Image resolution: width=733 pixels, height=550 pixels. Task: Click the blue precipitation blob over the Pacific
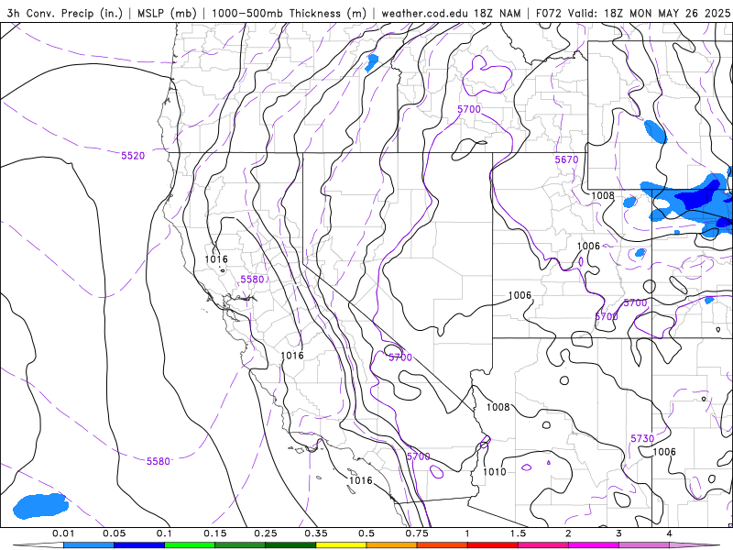coord(40,506)
